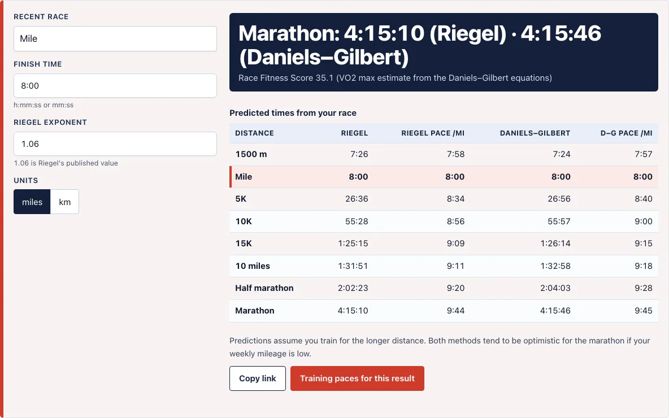Open Training paces for this result
This screenshot has width=669, height=418.
point(357,378)
